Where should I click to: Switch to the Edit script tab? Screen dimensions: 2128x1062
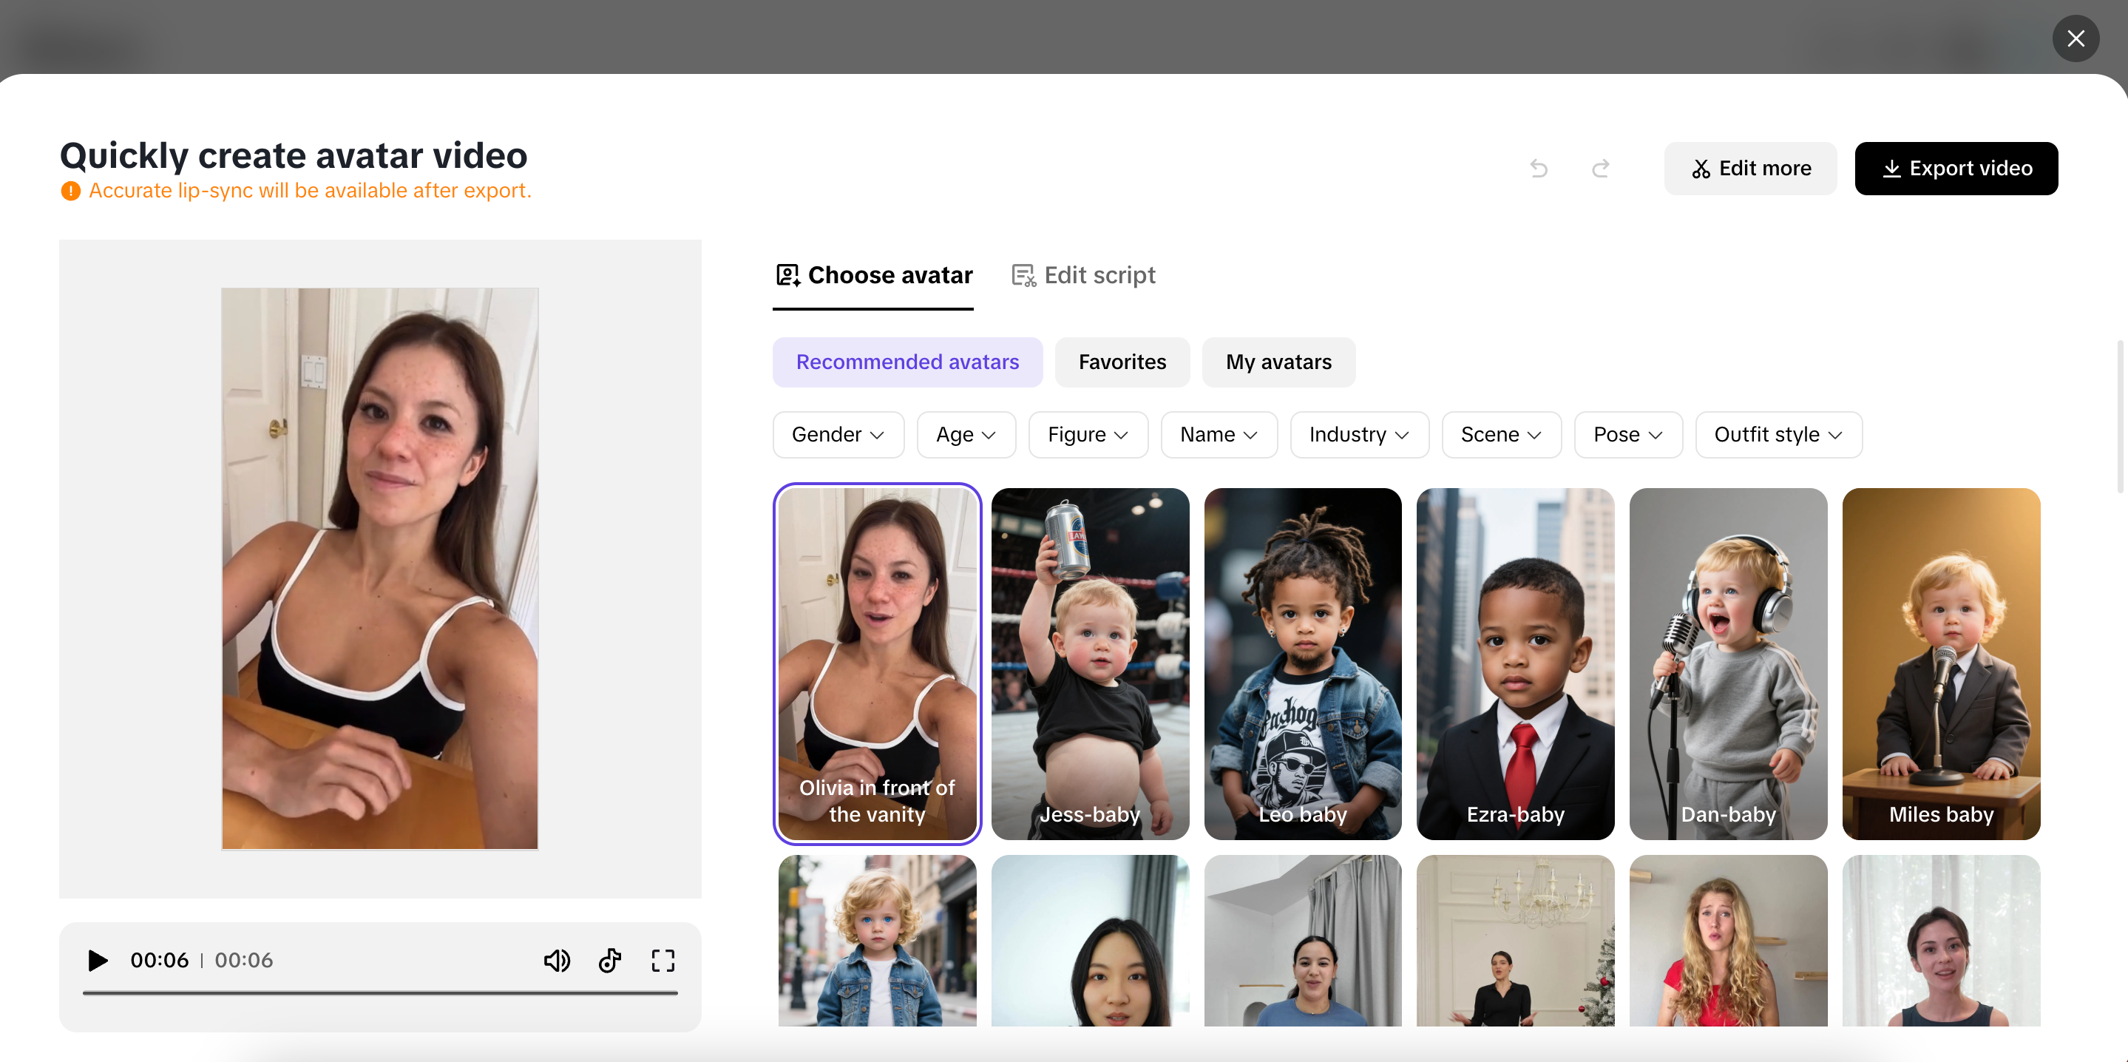pyautogui.click(x=1083, y=275)
